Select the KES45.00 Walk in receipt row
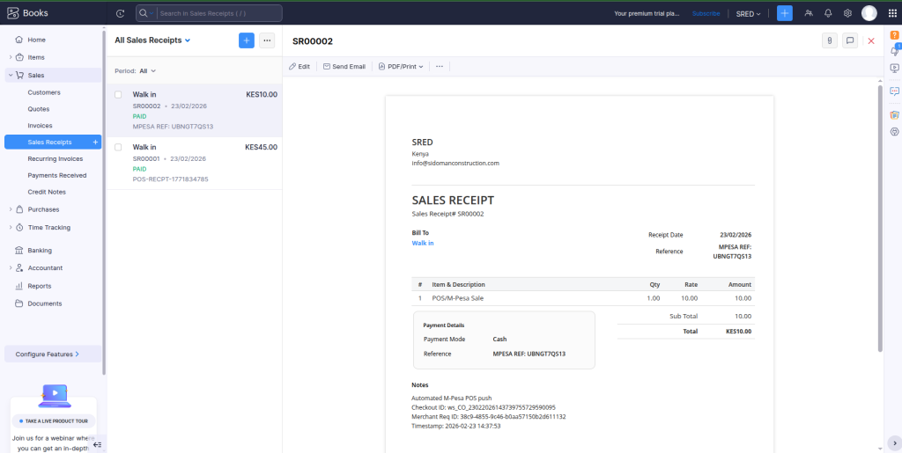902x453 pixels. point(195,163)
